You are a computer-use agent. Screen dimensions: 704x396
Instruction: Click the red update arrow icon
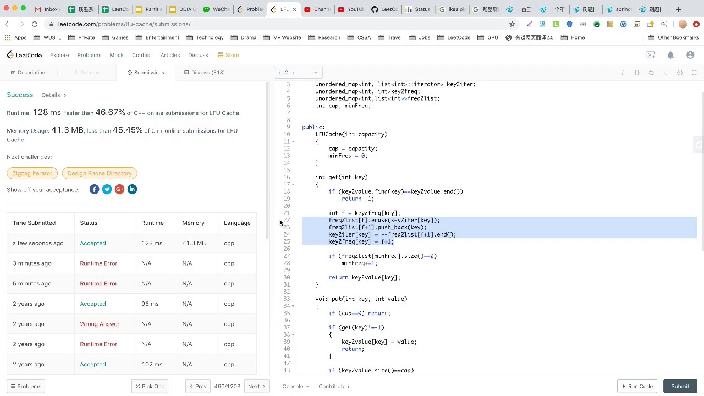[696, 24]
